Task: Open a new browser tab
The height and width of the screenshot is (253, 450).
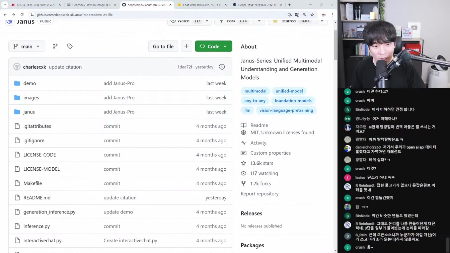Action: (289, 5)
